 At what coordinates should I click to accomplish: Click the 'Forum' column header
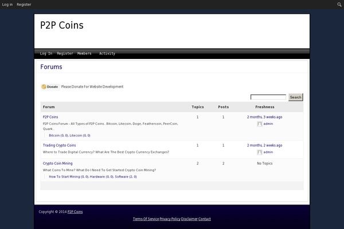point(49,107)
